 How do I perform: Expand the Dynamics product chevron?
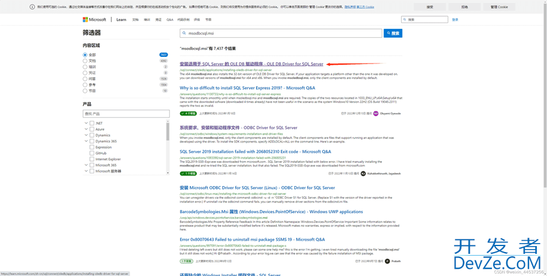click(x=86, y=135)
